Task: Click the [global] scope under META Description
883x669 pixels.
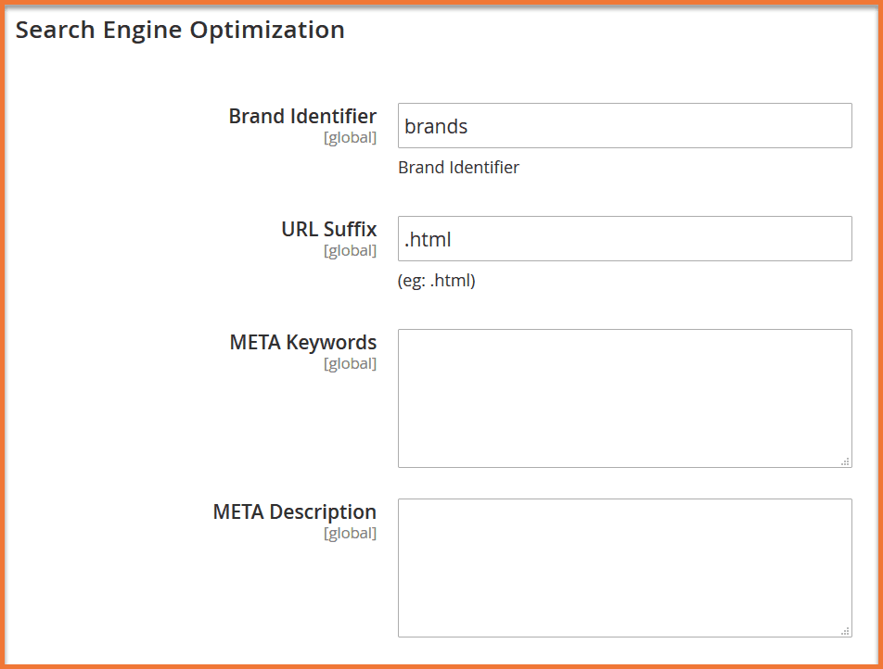Action: 350,534
